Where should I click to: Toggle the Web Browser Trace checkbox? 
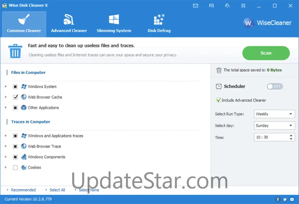point(15,146)
